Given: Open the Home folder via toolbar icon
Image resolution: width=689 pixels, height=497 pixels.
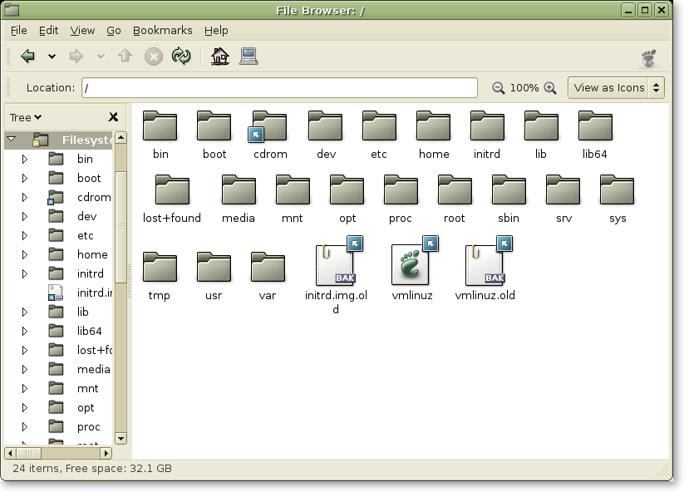Looking at the screenshot, I should click(219, 57).
